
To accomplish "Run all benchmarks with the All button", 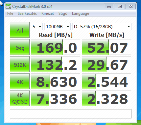I will coord(20,30).
